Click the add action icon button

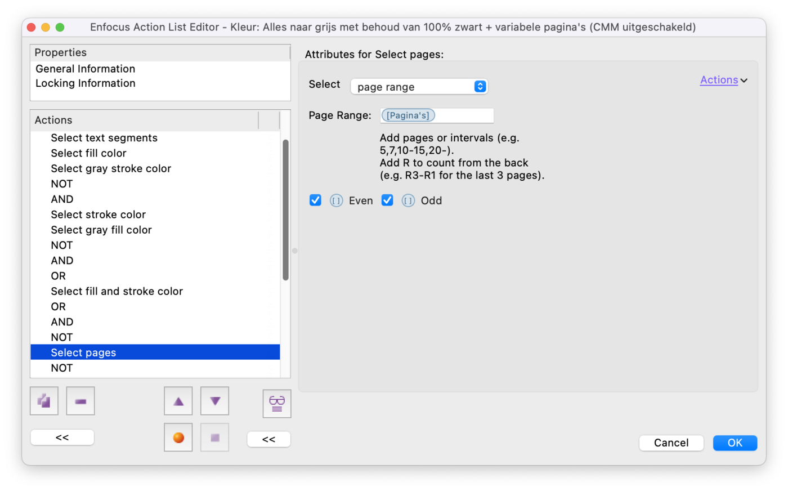(x=44, y=401)
